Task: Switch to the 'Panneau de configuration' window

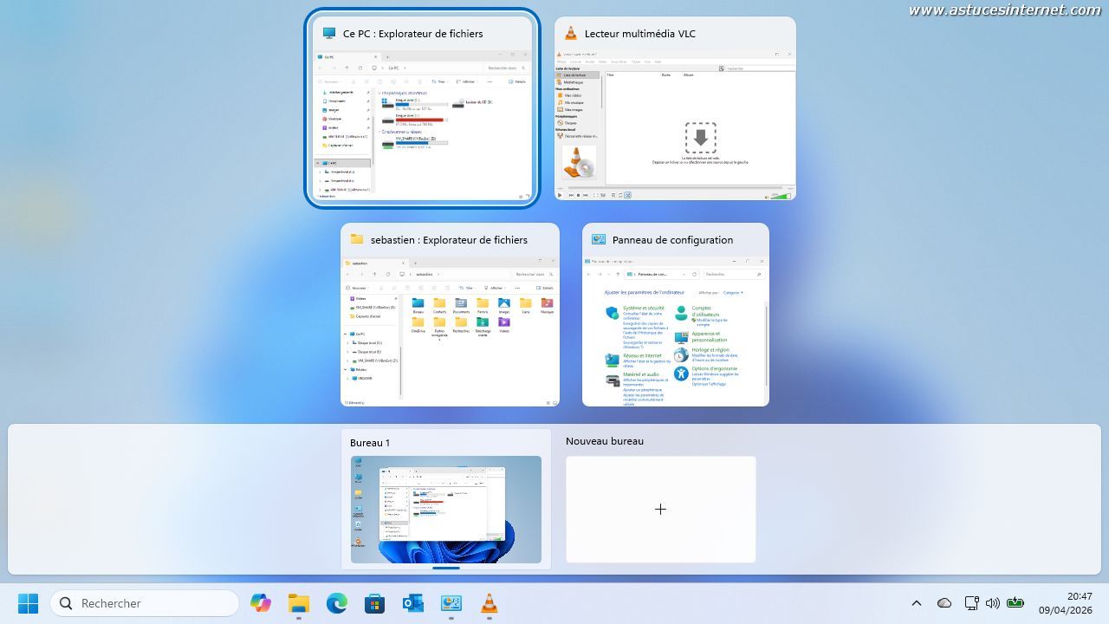Action: (675, 328)
